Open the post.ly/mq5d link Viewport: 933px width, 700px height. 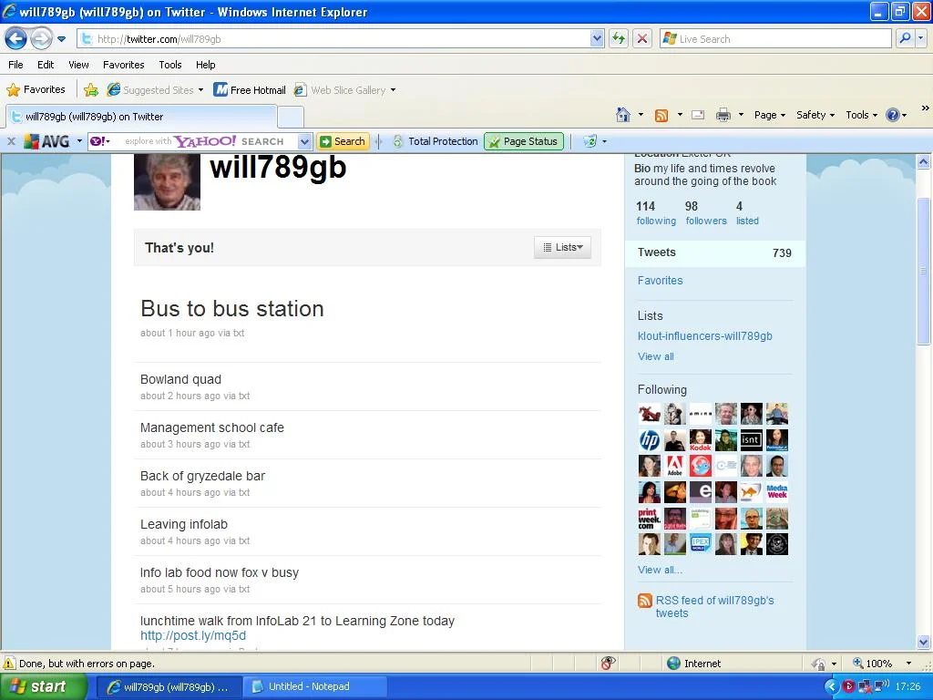[193, 635]
